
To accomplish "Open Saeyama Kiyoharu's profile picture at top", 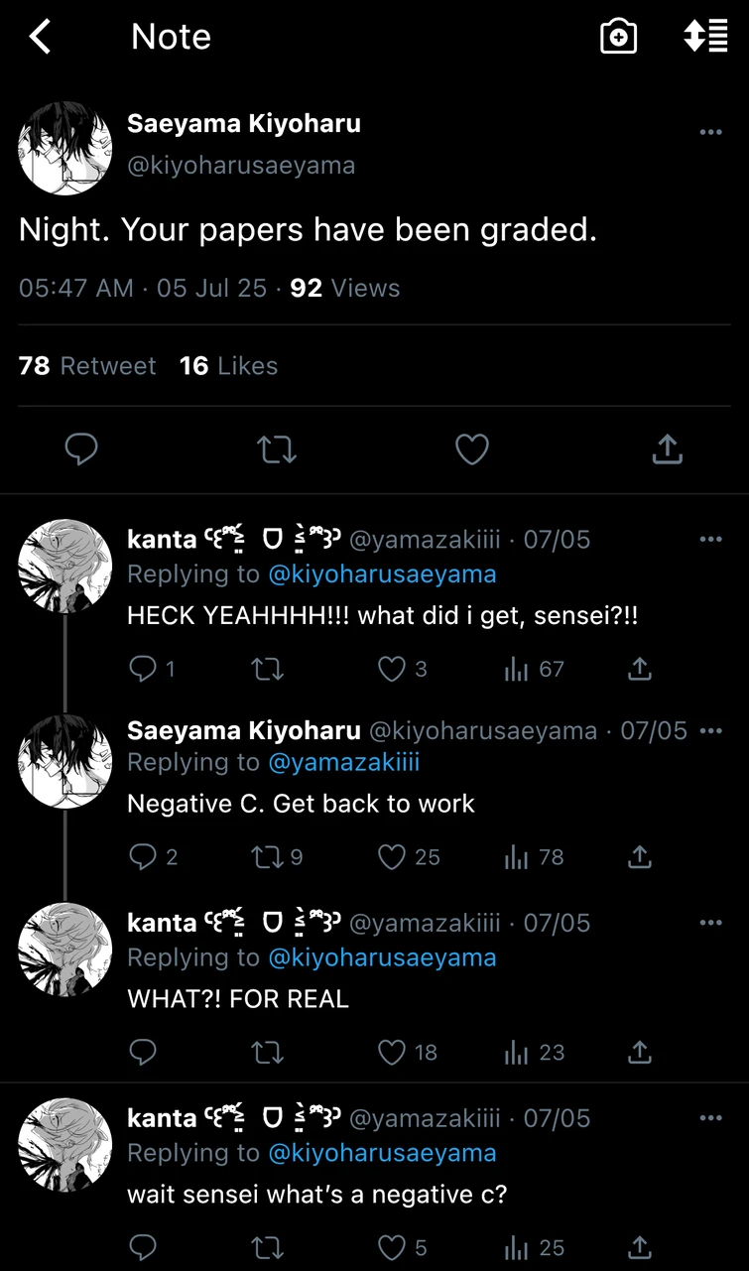I will click(x=65, y=148).
